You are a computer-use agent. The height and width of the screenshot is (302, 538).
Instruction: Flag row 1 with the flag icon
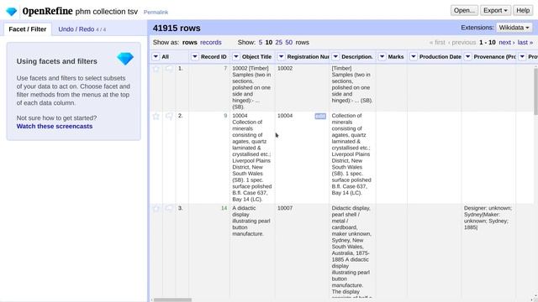pos(169,69)
